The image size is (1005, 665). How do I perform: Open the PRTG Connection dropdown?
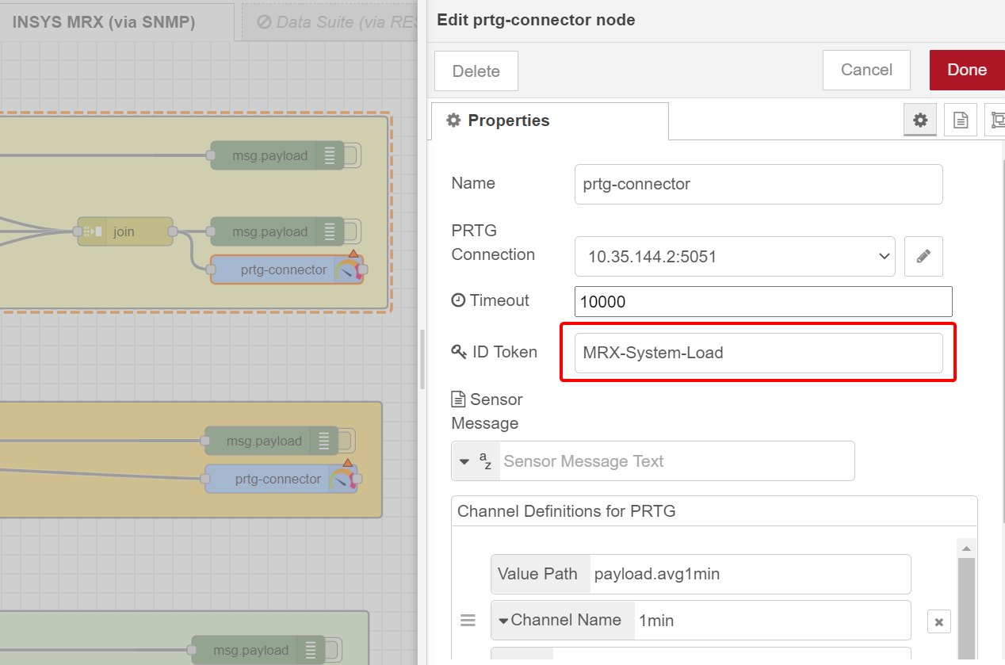[735, 256]
